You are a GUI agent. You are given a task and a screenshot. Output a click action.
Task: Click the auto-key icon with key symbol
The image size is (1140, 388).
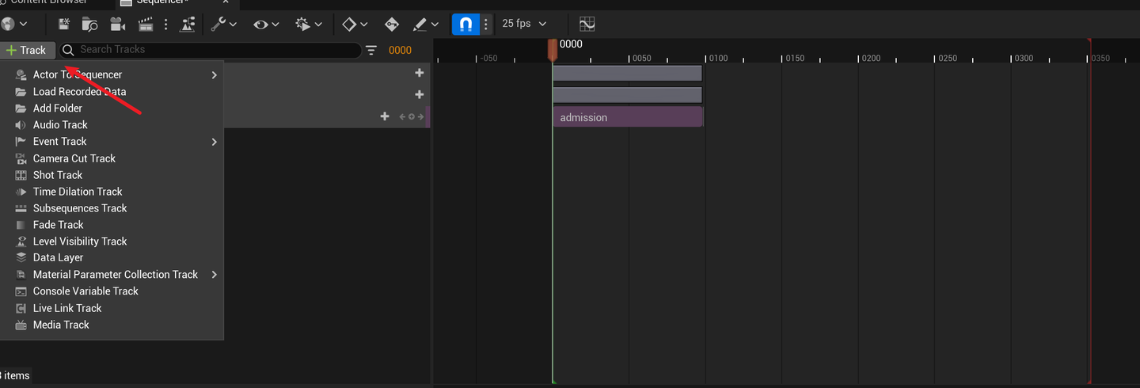point(391,25)
